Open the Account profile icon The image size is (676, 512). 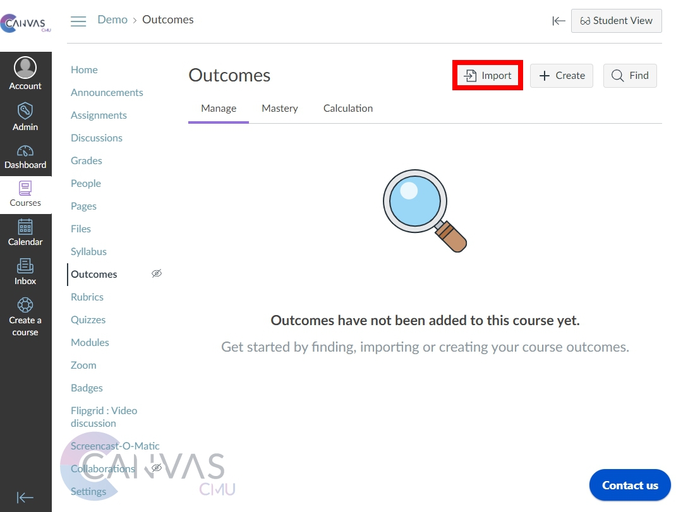(25, 68)
